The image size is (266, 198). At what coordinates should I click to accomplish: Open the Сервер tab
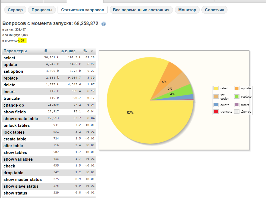click(x=15, y=10)
